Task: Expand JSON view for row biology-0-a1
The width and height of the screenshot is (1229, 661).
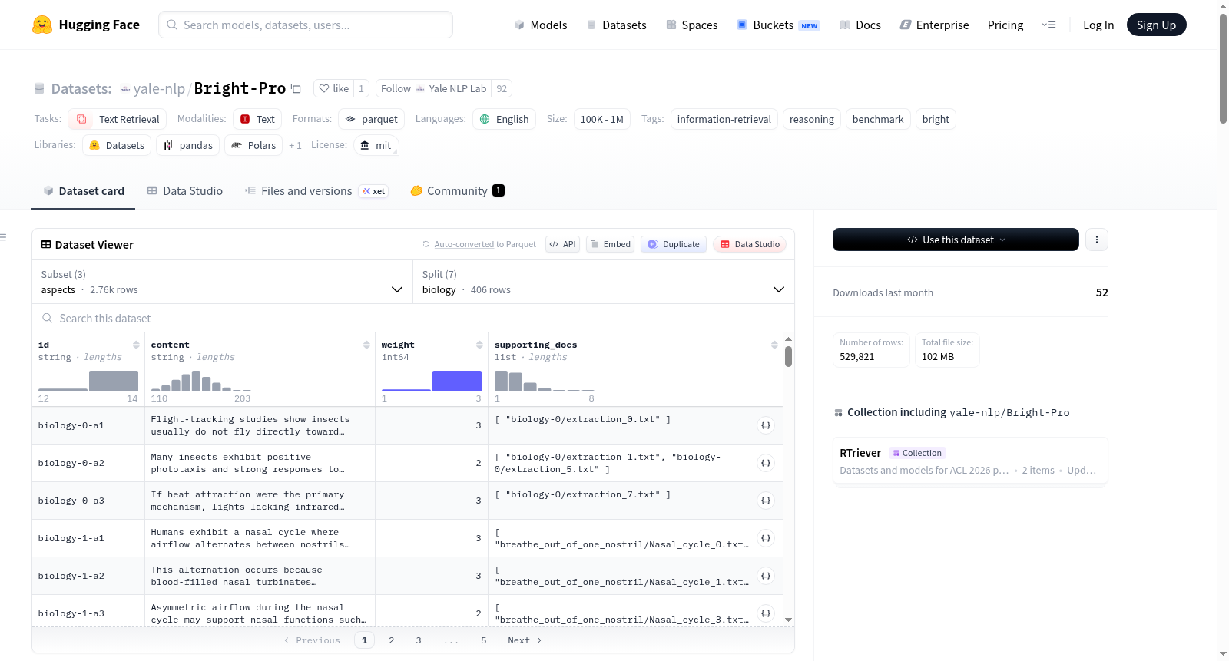Action: [x=766, y=425]
